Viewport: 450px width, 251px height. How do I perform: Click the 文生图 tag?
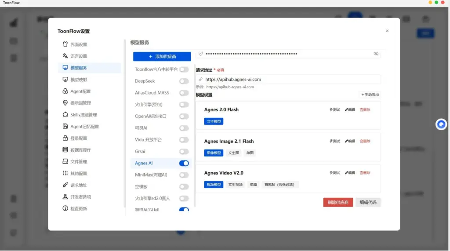[234, 153]
